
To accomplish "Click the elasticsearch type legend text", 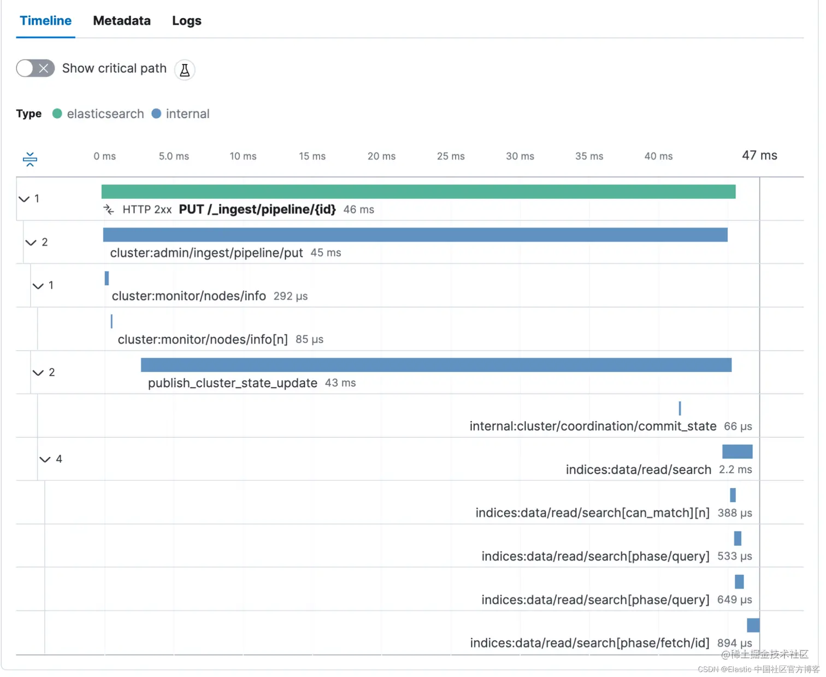I will 105,114.
